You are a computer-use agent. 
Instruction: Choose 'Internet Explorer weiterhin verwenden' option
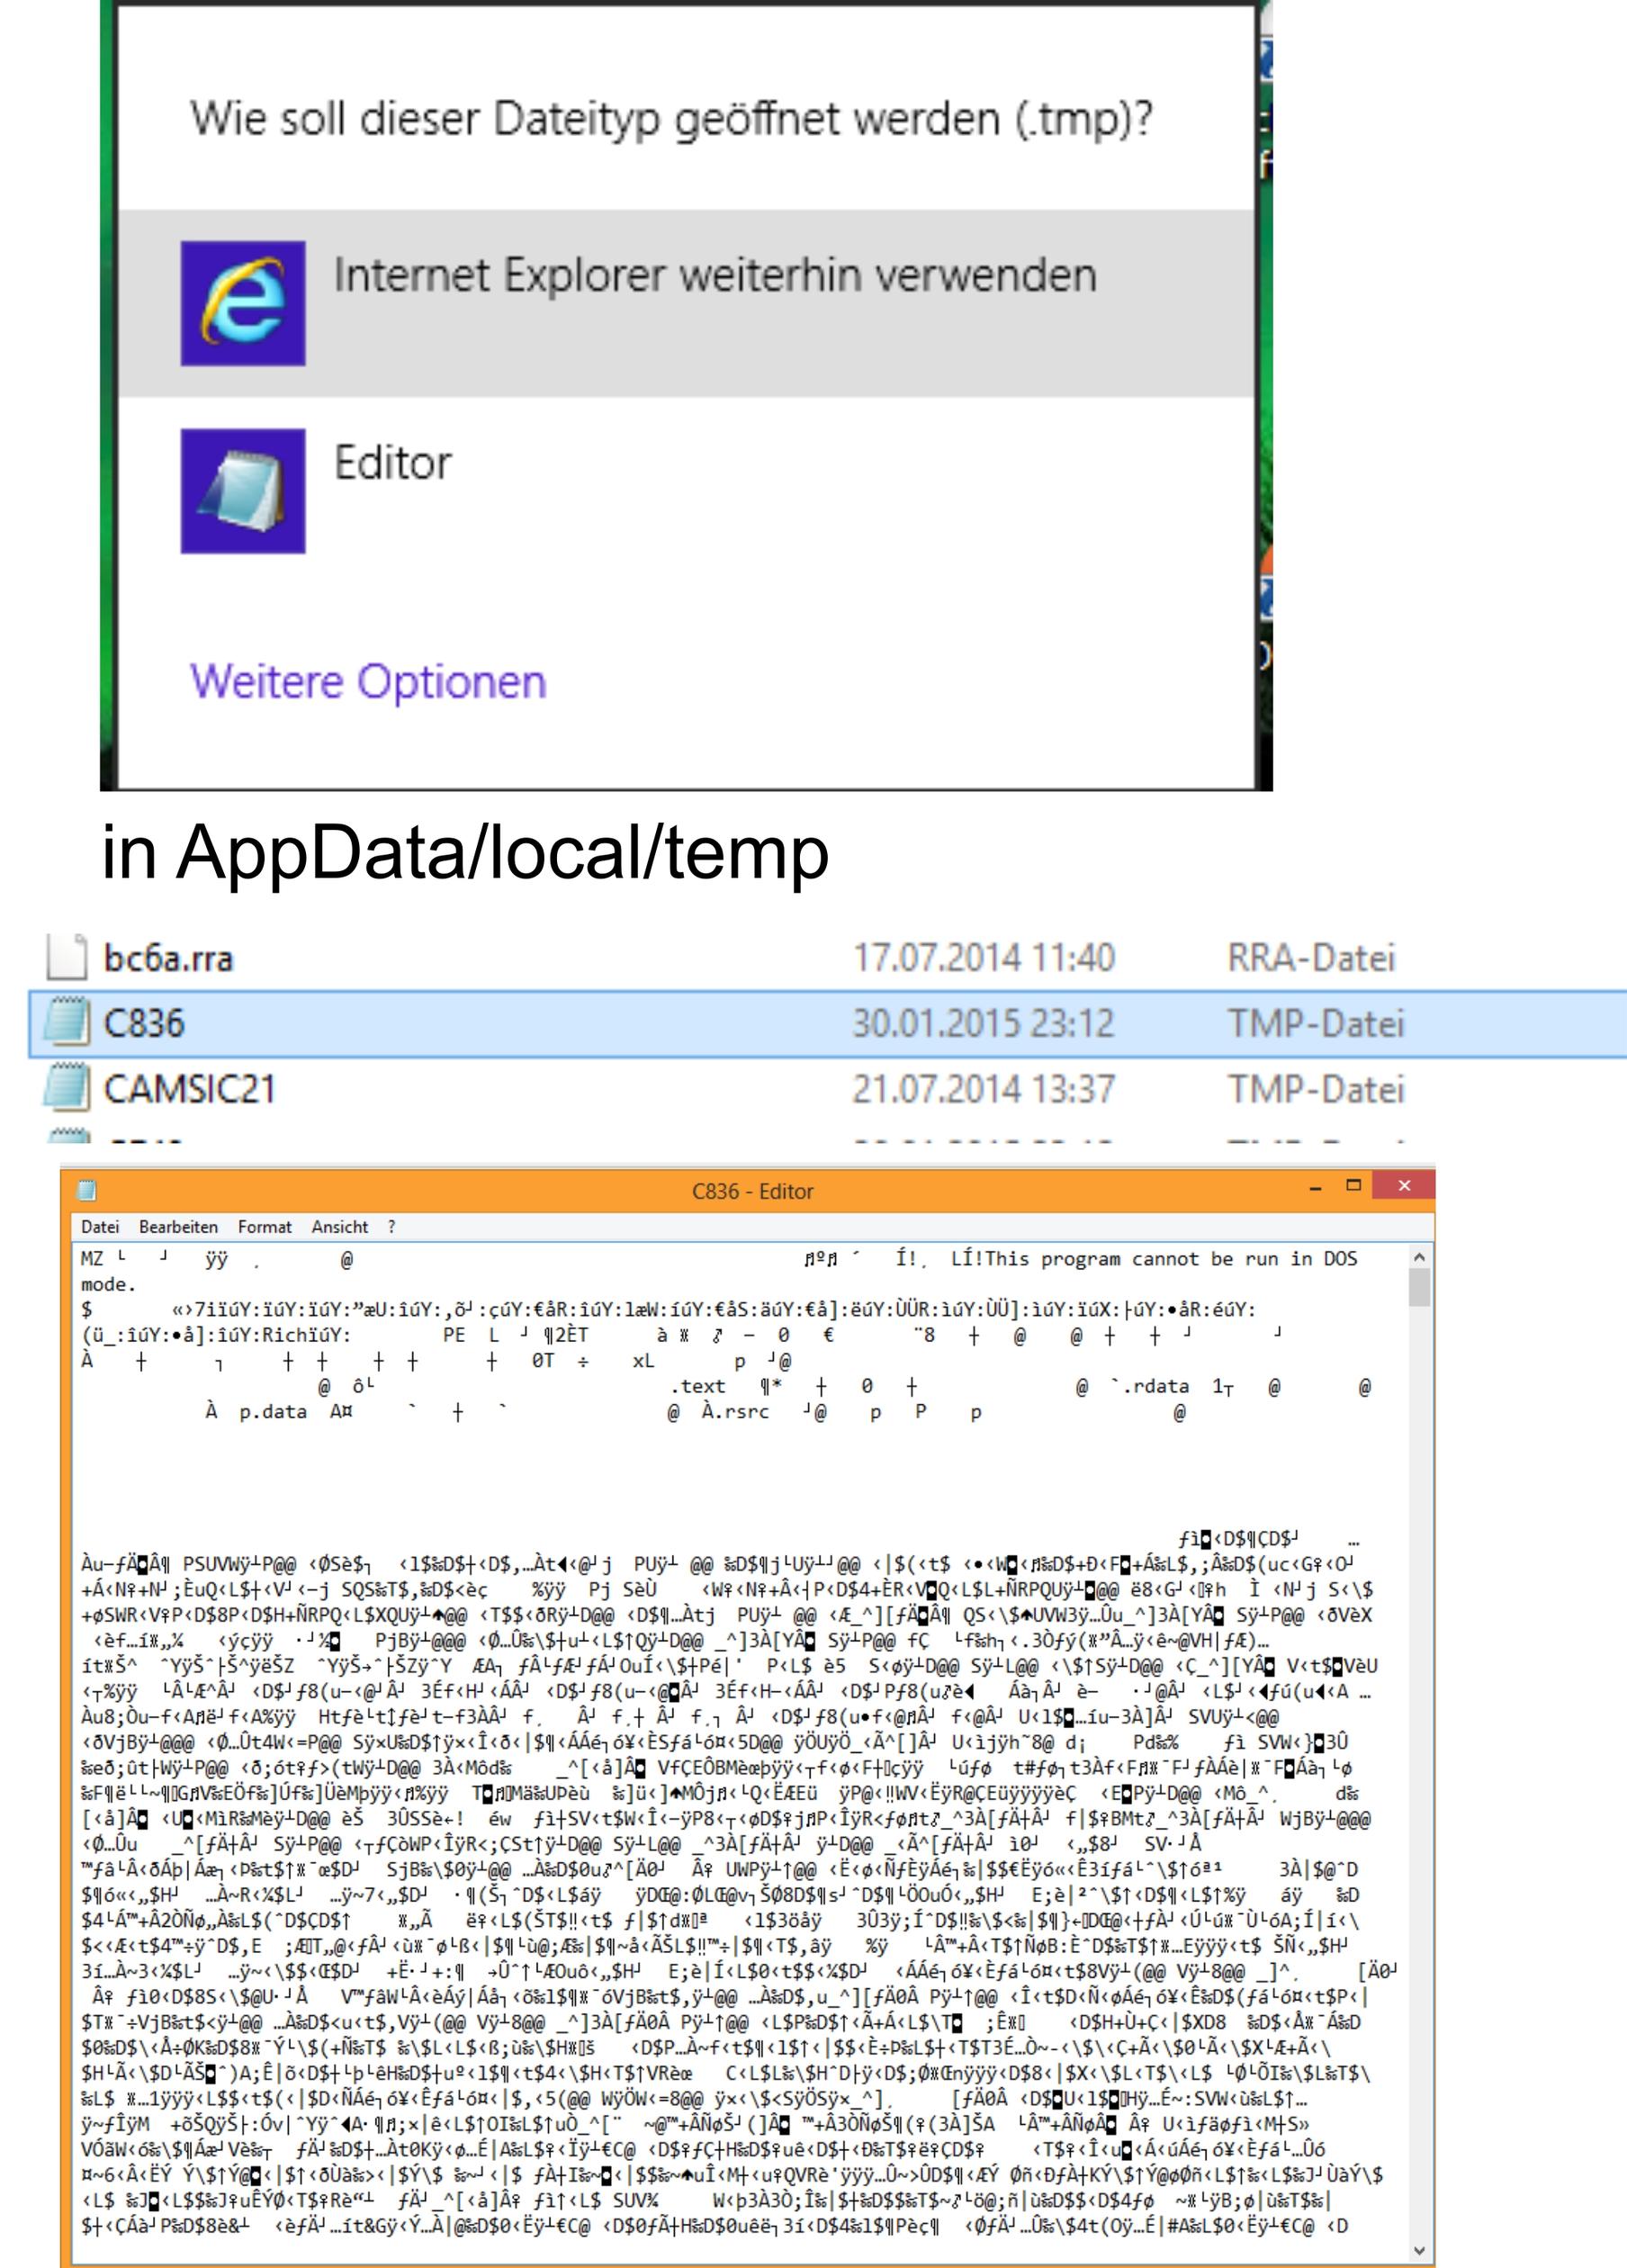(x=686, y=303)
